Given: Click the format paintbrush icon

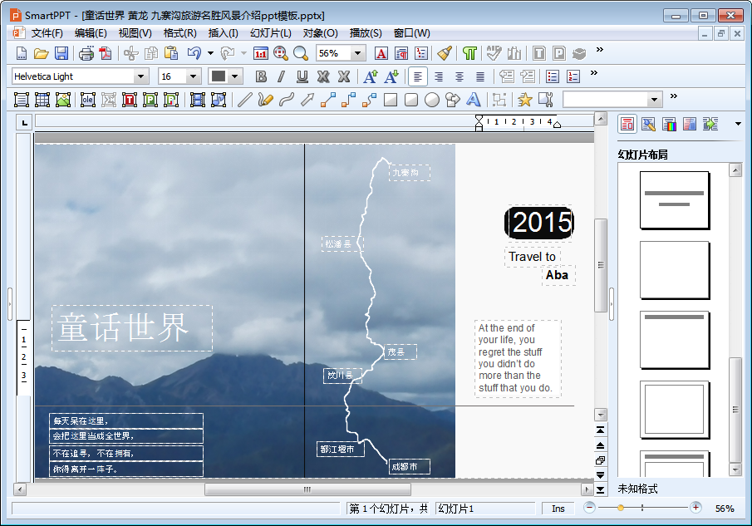Looking at the screenshot, I should [x=445, y=53].
